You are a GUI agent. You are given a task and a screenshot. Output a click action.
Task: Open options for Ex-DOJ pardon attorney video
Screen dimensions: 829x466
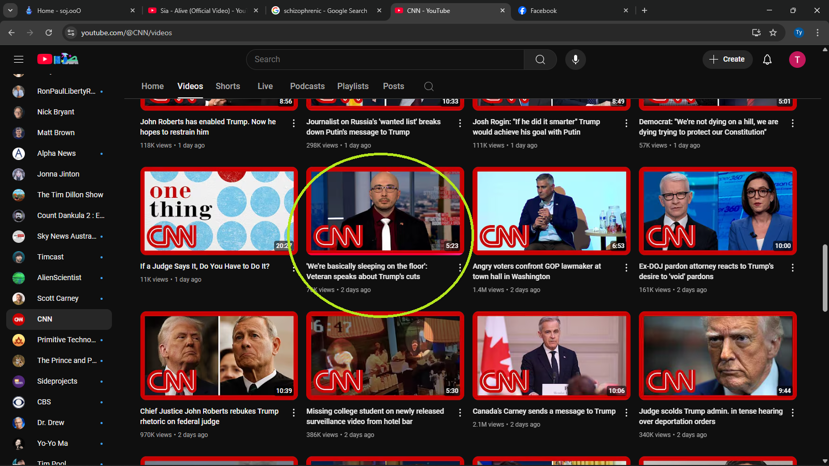[x=793, y=268]
